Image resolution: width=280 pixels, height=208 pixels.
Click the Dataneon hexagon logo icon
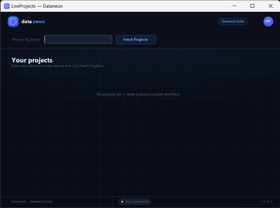(13, 22)
